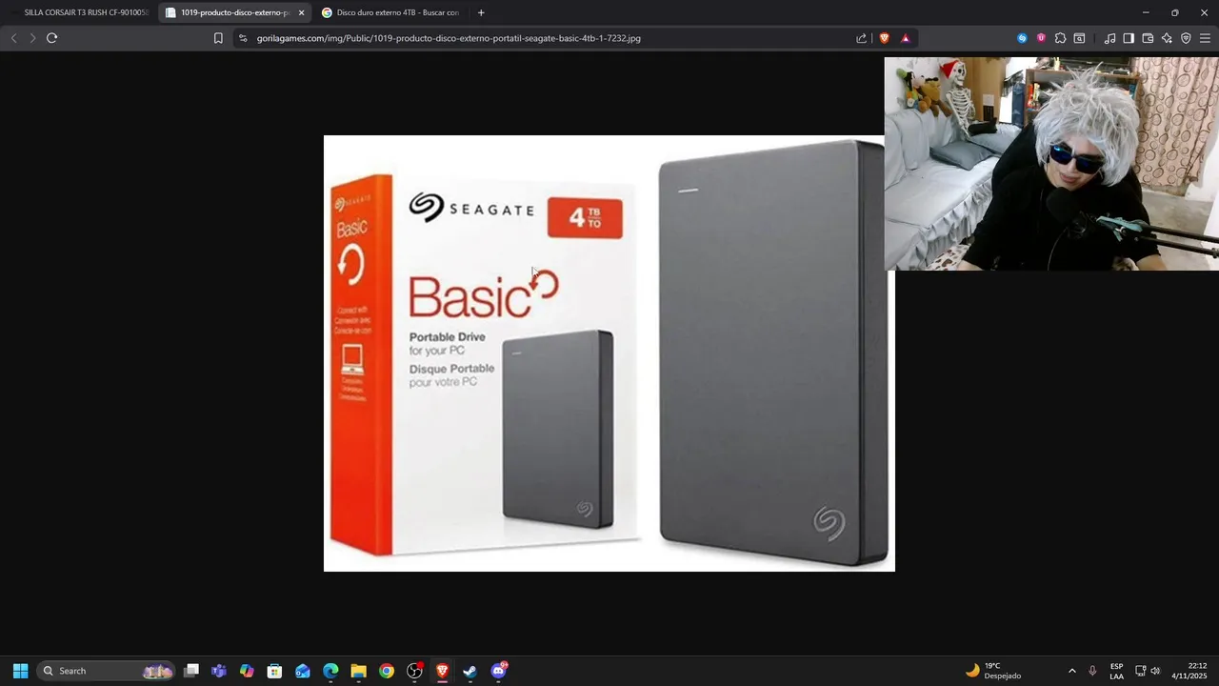Go back to the previous page

(13, 38)
